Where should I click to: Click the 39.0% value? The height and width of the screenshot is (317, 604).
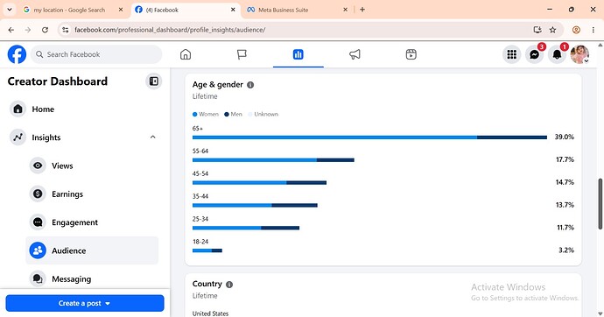tap(565, 137)
